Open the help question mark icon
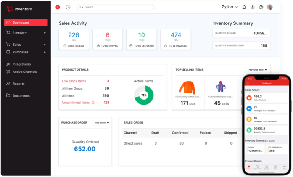The image size is (293, 177). click(x=261, y=7)
